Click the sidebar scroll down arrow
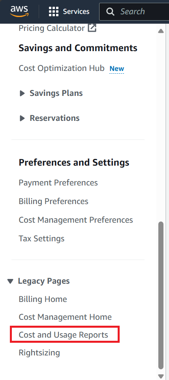169x380 pixels. tap(161, 376)
